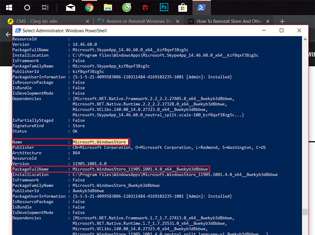Click the SkypeApp InstallLocation path
The image size is (315, 235).
click(165, 55)
